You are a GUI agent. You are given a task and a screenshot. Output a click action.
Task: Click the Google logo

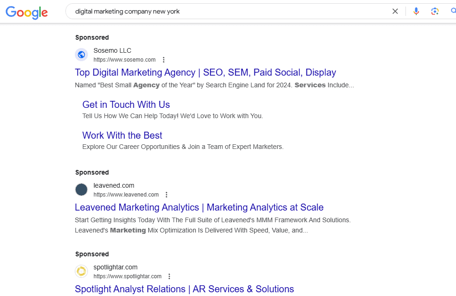coord(27,13)
